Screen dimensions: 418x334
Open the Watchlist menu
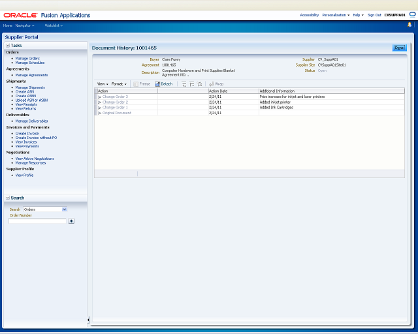pyautogui.click(x=54, y=25)
